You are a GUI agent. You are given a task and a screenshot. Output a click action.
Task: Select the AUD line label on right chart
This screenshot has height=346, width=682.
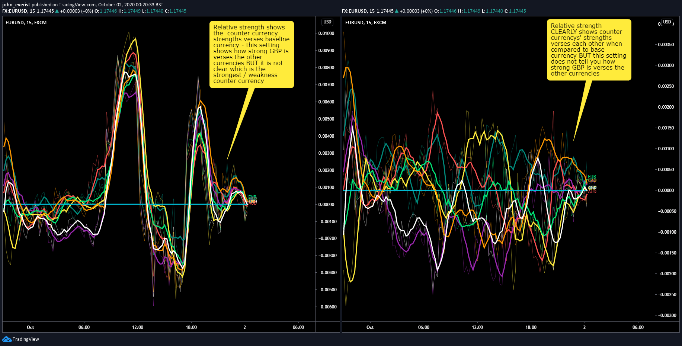point(592,192)
